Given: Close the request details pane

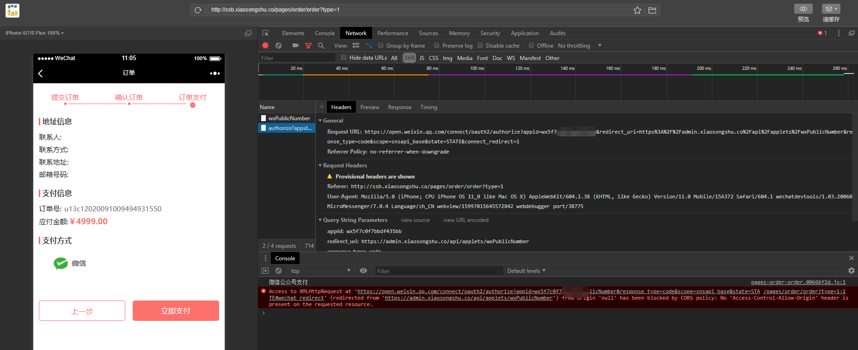Looking at the screenshot, I should point(322,107).
